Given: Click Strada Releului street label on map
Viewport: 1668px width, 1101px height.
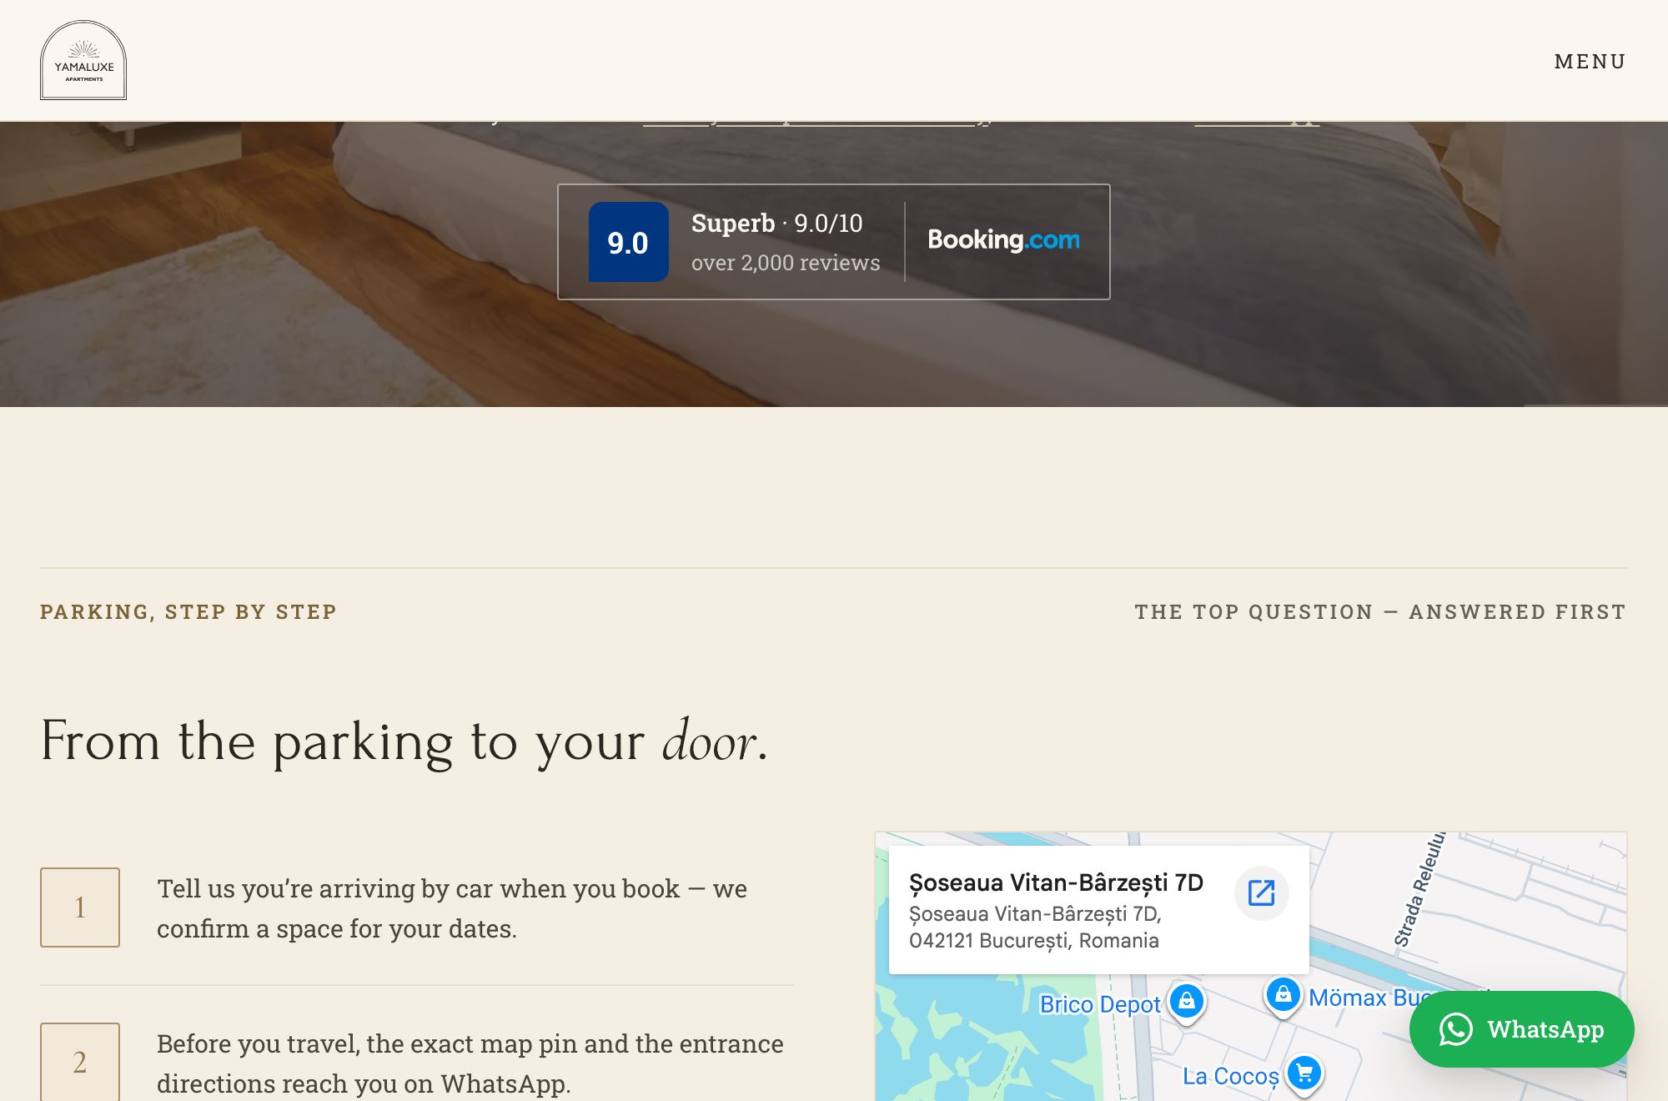Looking at the screenshot, I should click(x=1419, y=889).
